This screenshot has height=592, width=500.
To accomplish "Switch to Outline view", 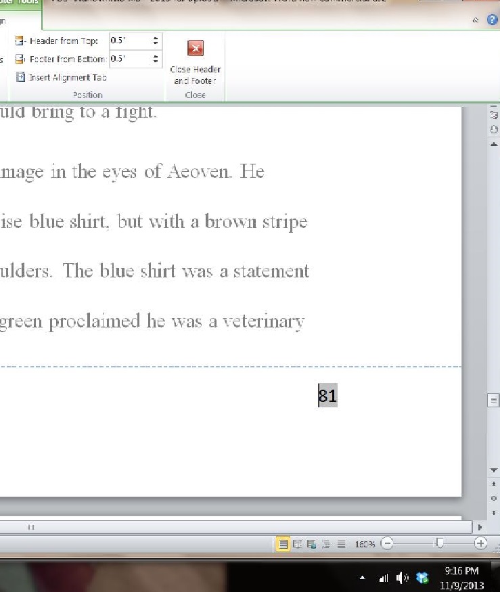I will click(326, 543).
